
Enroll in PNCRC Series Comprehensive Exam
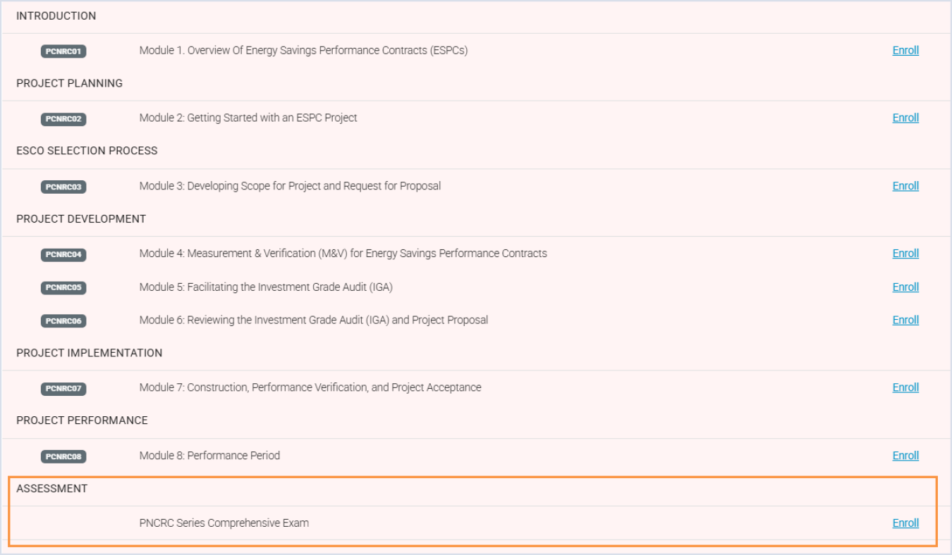point(905,523)
